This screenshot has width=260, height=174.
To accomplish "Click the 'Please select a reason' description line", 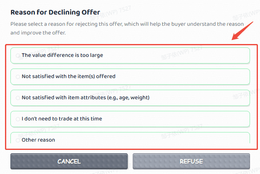I will [x=127, y=24].
